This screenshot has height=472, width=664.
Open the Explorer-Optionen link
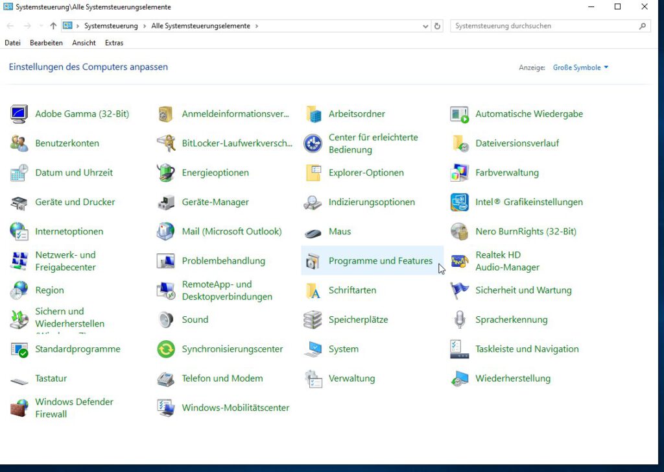366,173
